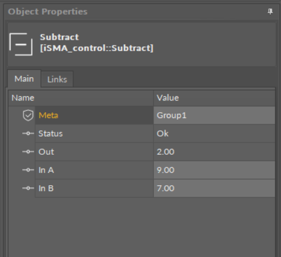This screenshot has width=281, height=257.
Task: Edit the Meta value Group1 field
Action: tap(214, 115)
